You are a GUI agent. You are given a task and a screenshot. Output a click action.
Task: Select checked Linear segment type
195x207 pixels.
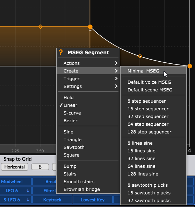click(x=88, y=105)
